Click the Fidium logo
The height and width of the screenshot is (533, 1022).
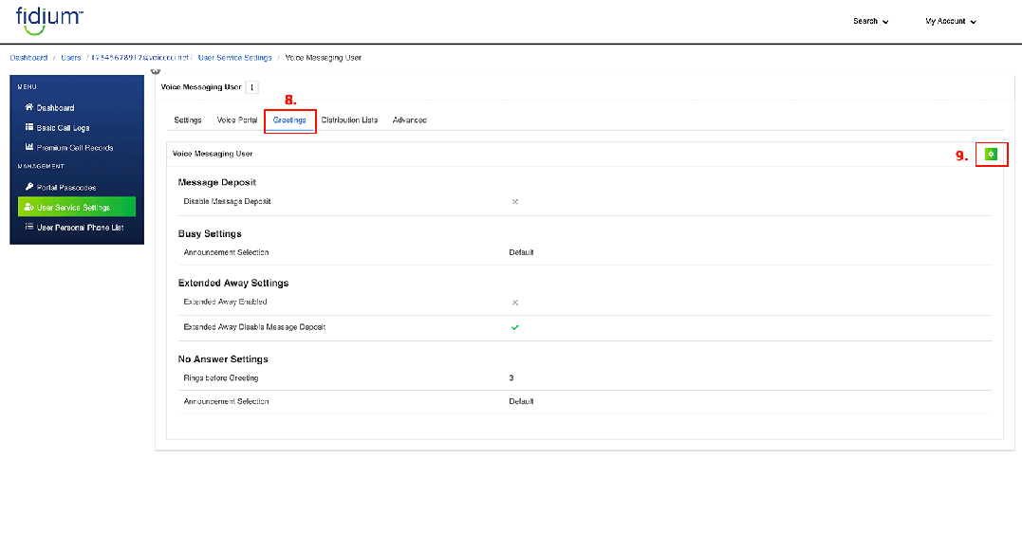[48, 20]
